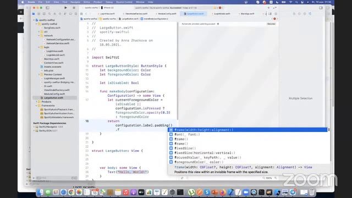Show the File inspector tab
This screenshot has width=352, height=198.
(294, 14)
